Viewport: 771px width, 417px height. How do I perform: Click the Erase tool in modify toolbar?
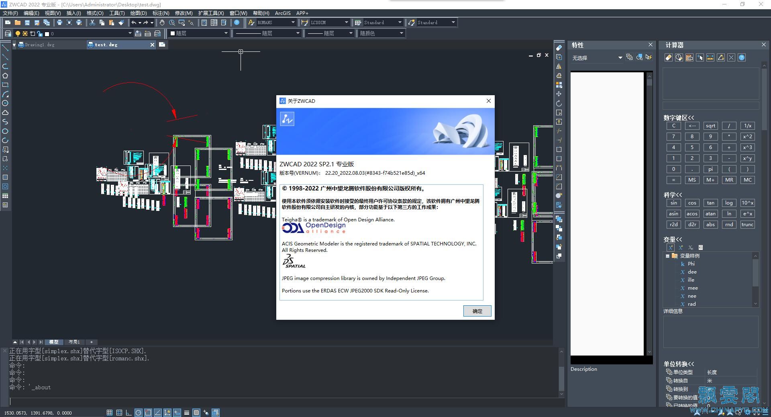(559, 48)
